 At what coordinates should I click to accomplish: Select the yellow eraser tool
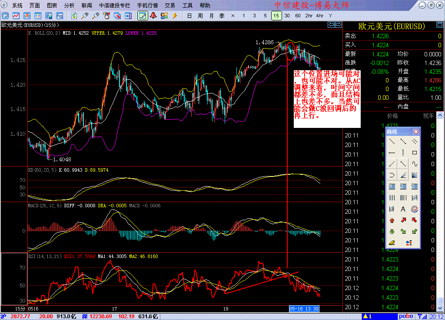[392, 243]
